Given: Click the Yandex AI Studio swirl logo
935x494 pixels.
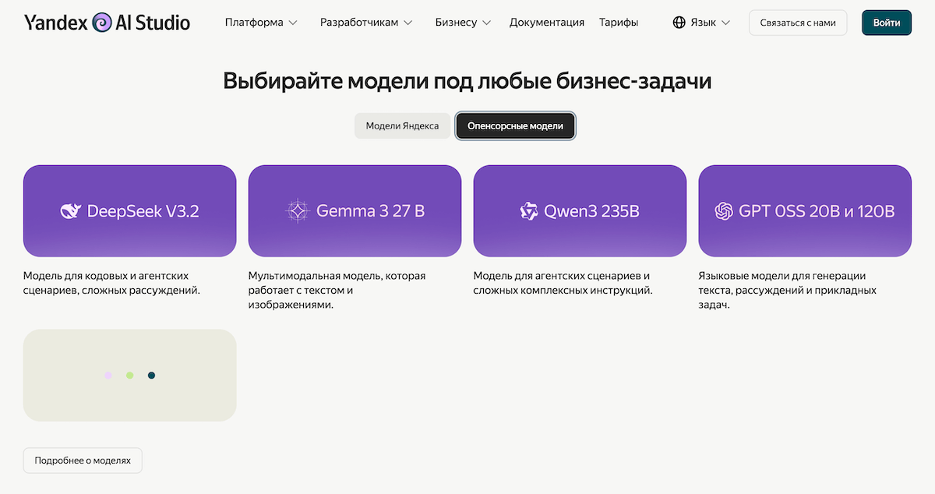Looking at the screenshot, I should [x=101, y=23].
